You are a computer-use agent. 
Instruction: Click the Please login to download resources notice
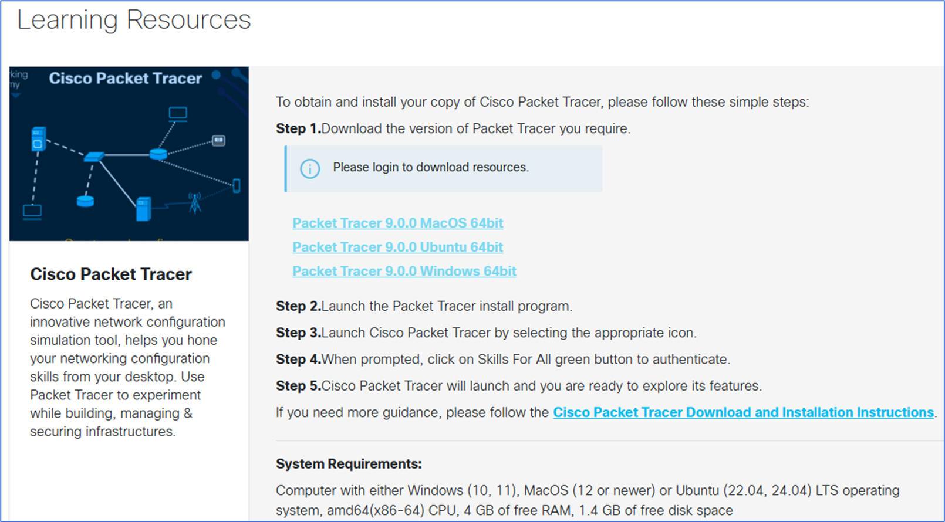point(431,167)
